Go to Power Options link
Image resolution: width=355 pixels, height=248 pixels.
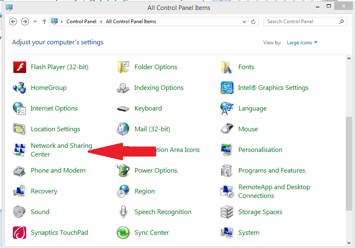[x=156, y=171]
